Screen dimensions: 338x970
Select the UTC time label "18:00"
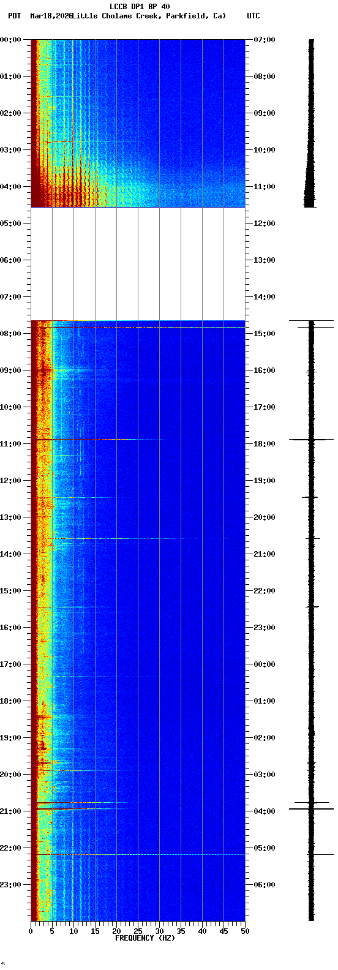(x=265, y=444)
